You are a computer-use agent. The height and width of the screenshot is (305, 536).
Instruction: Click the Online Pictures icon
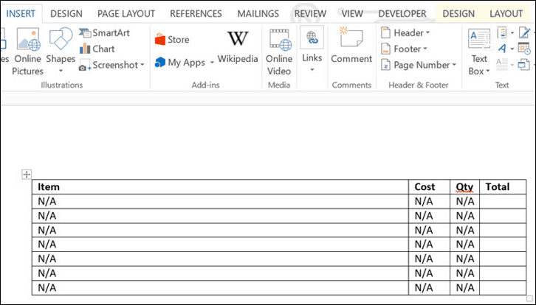29,39
